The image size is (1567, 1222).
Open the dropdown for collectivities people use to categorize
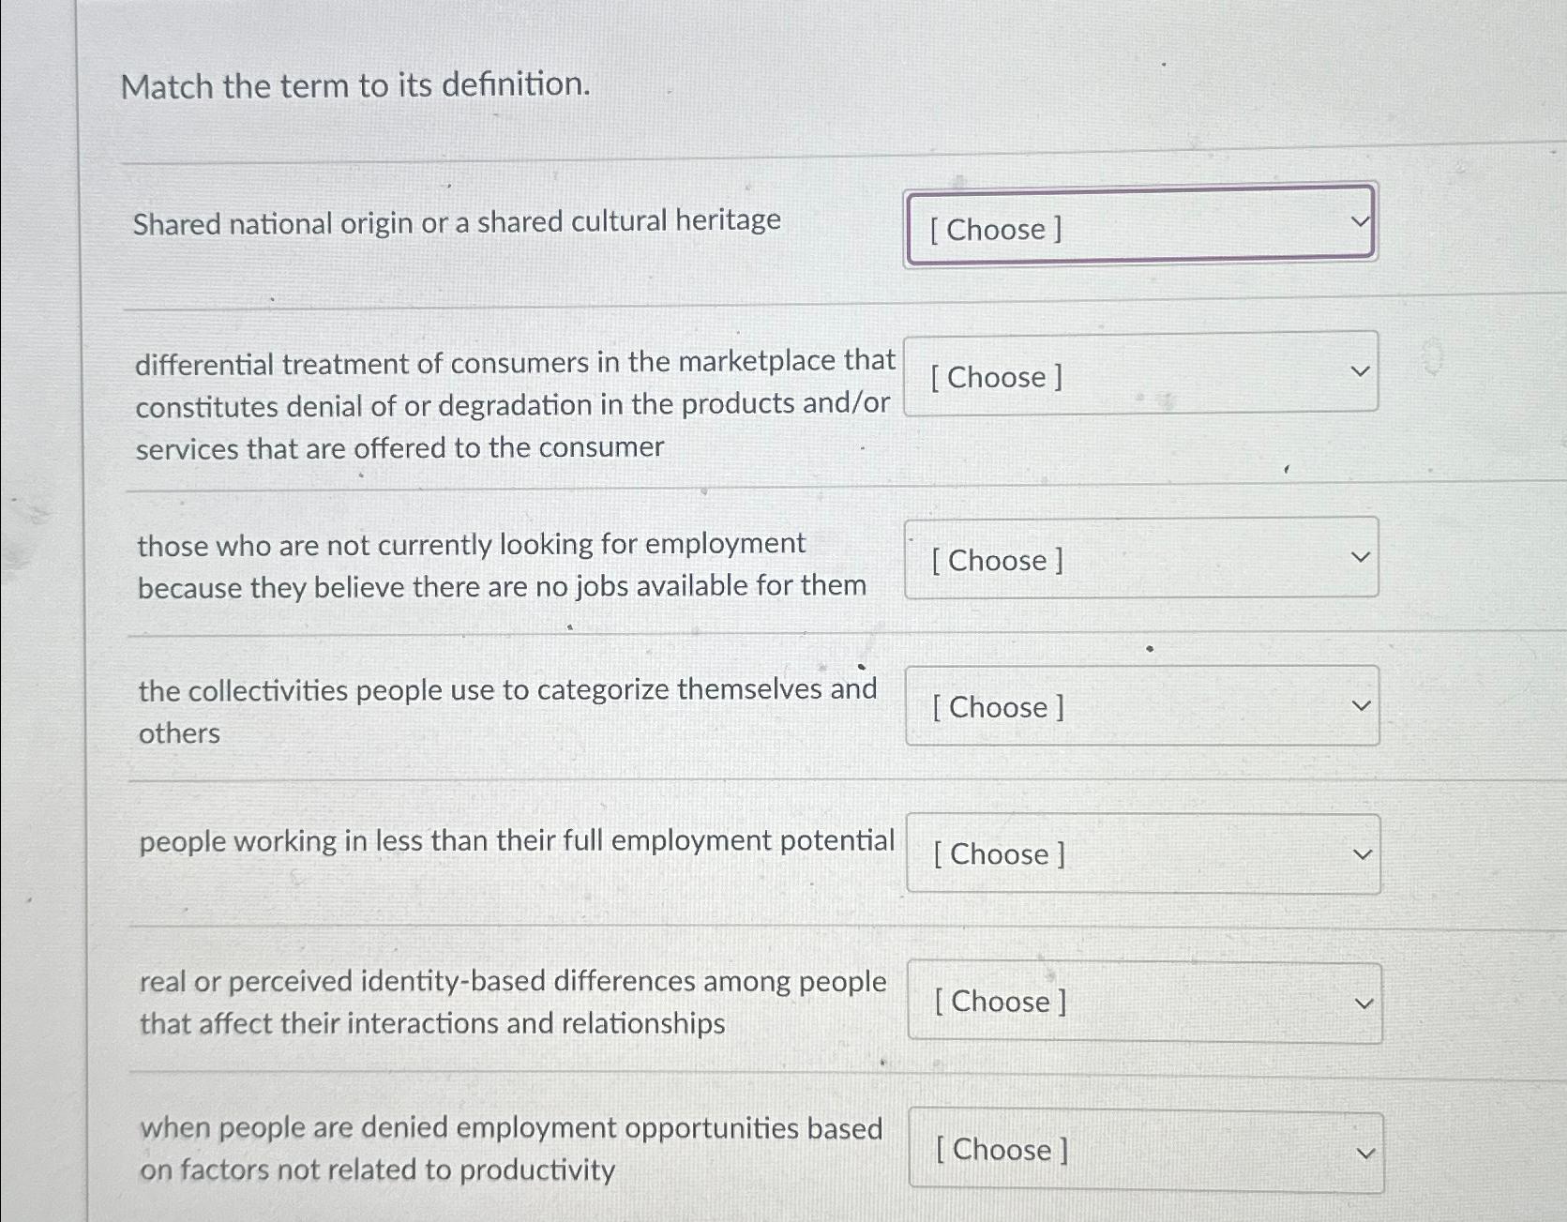pyautogui.click(x=1140, y=706)
